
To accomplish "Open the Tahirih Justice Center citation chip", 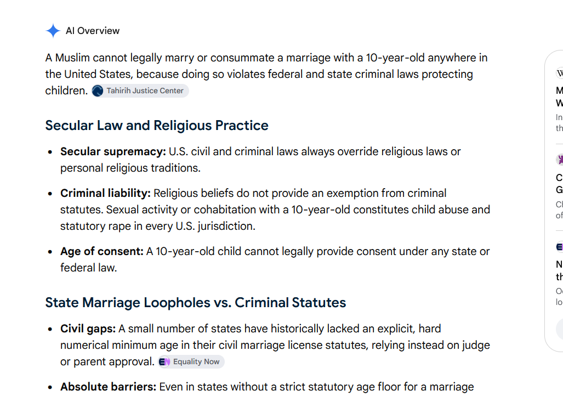I will 140,91.
